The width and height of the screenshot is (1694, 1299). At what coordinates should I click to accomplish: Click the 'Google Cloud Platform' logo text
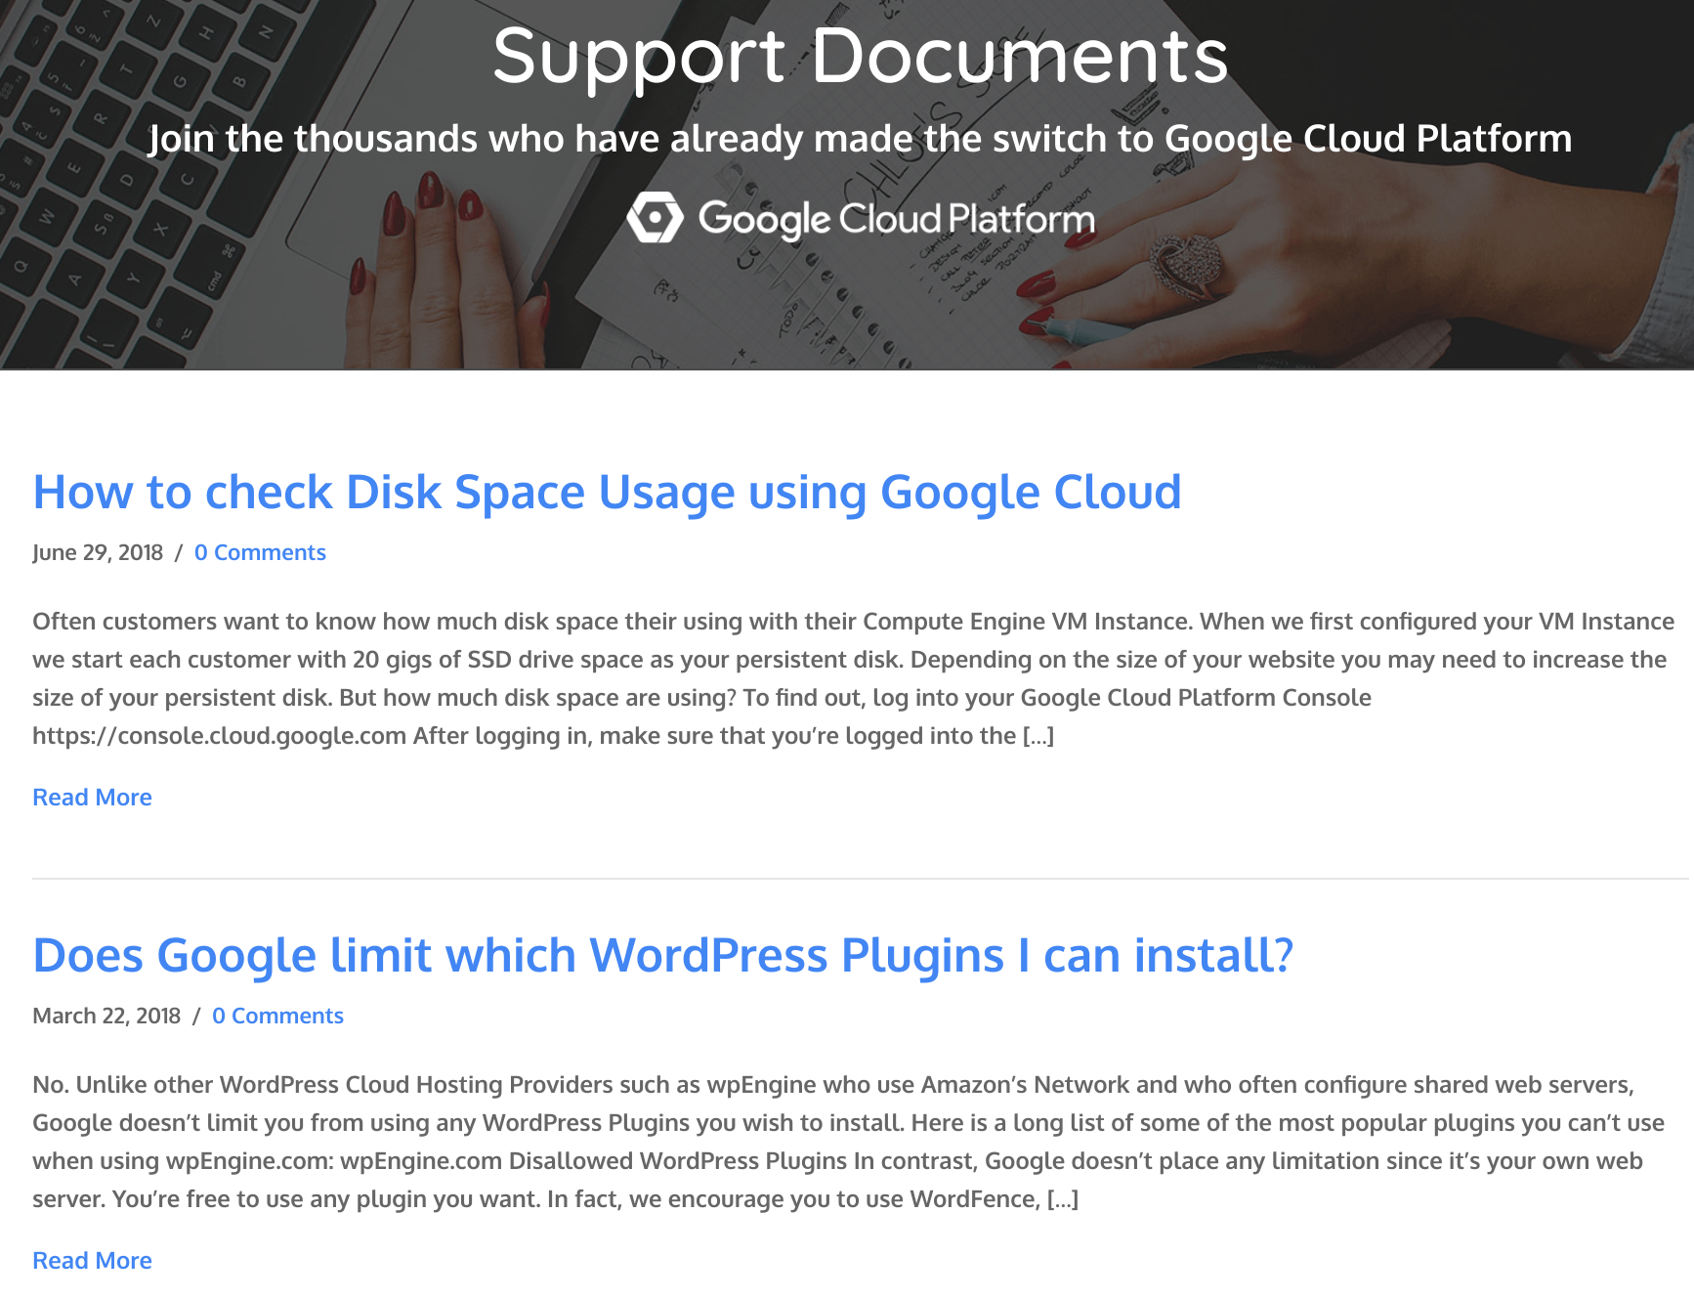pos(896,219)
